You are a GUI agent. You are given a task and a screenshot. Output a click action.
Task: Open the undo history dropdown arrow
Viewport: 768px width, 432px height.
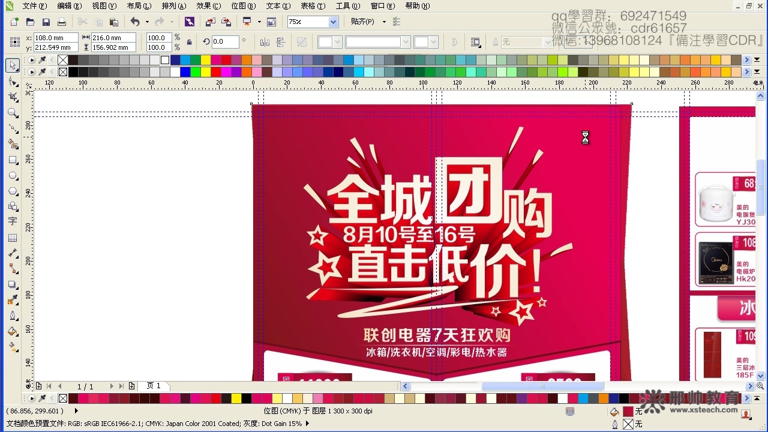point(147,22)
